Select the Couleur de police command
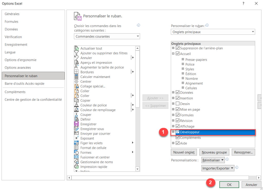 (x=93, y=105)
